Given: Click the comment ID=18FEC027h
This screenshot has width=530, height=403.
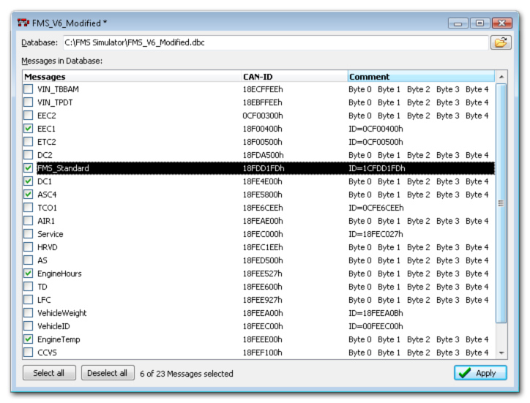Looking at the screenshot, I should tap(376, 234).
